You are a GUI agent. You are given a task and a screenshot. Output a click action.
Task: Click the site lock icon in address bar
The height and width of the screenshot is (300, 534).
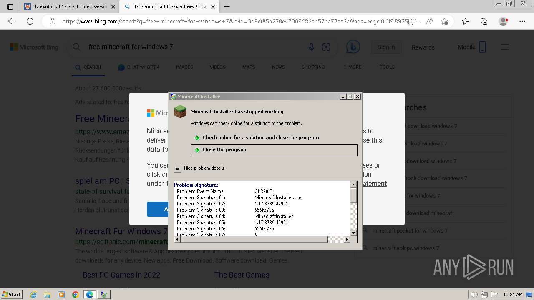pos(52,21)
